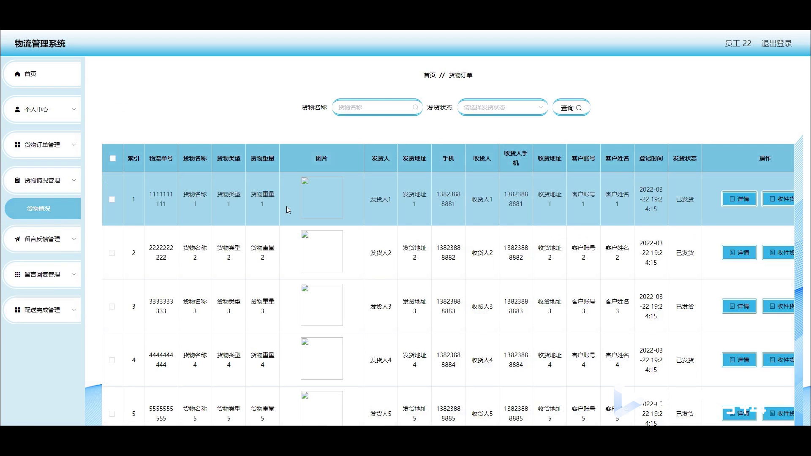Check the checkbox for row 4
The height and width of the screenshot is (456, 811).
(x=112, y=360)
